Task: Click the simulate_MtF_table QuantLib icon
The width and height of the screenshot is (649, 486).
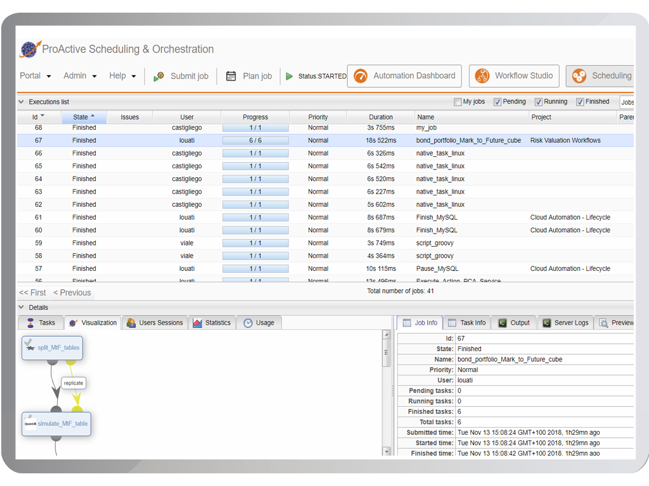Action: (30, 423)
